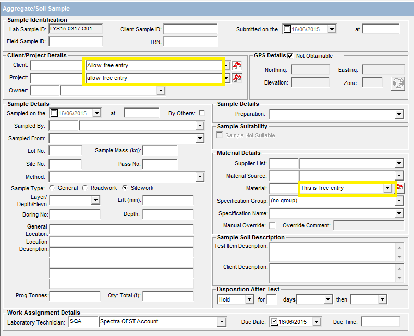The width and height of the screenshot is (414, 336).
Task: Click the GPS globe icon near Zone
Action: pos(398,83)
